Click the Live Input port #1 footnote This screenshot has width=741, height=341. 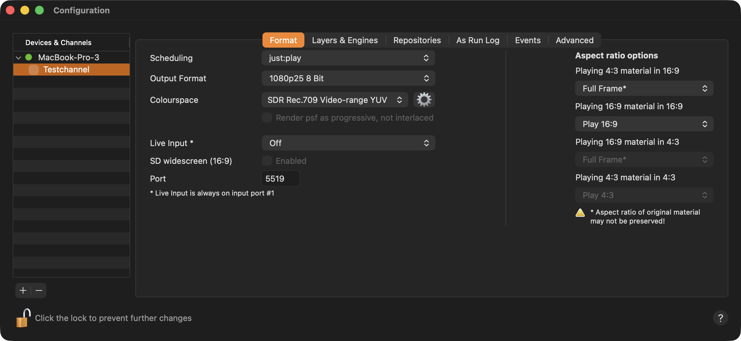click(x=212, y=193)
